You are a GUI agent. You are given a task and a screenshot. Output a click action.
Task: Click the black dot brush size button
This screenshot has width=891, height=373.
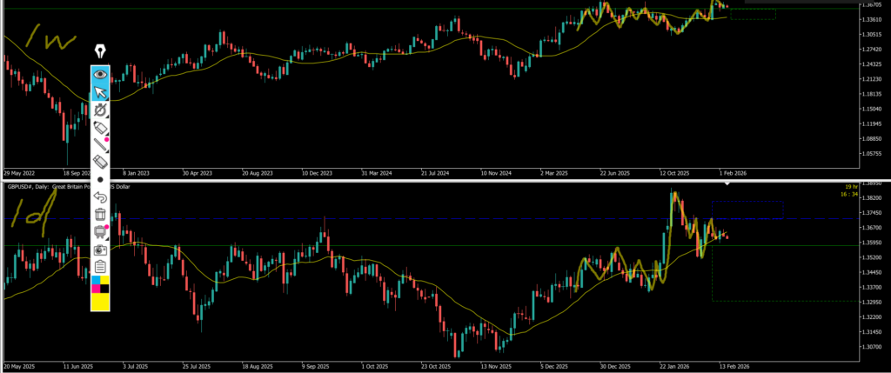click(x=101, y=179)
